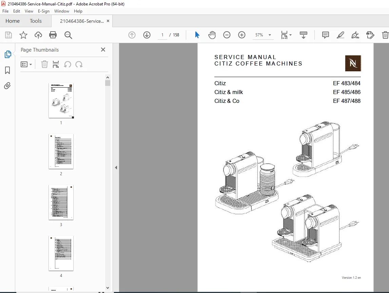Select page 4 thumbnail
The image size is (389, 293).
point(61,253)
